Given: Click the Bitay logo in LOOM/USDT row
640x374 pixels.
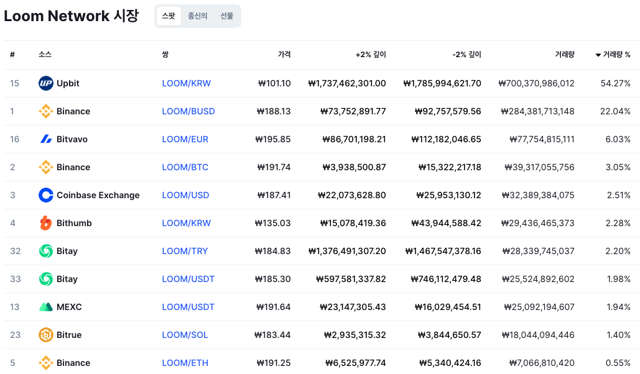Looking at the screenshot, I should coord(46,279).
